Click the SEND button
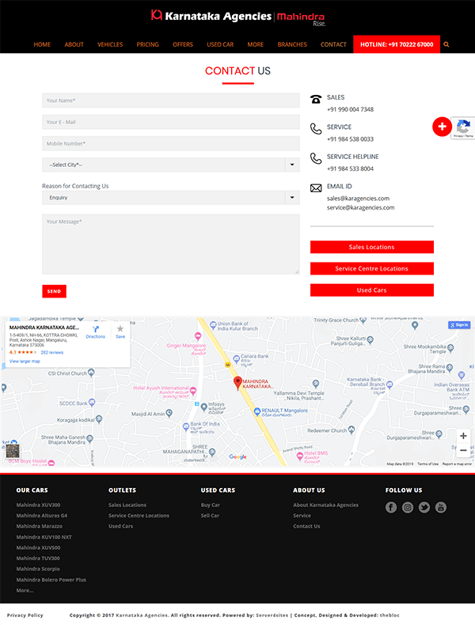Screen dimensions: 475x625 tap(55, 291)
